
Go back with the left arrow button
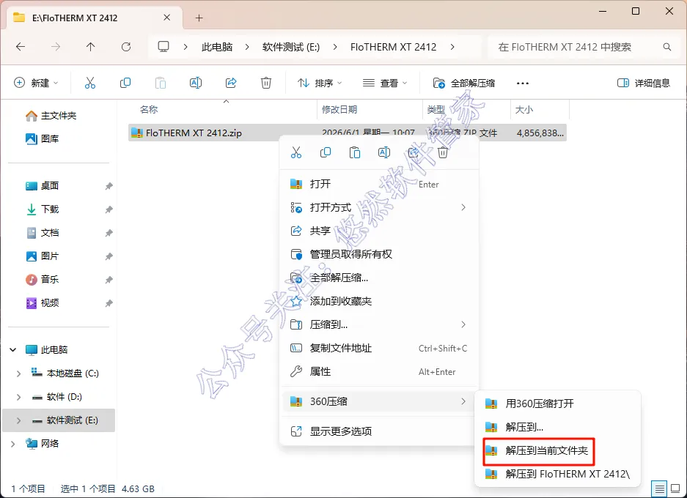pyautogui.click(x=21, y=47)
